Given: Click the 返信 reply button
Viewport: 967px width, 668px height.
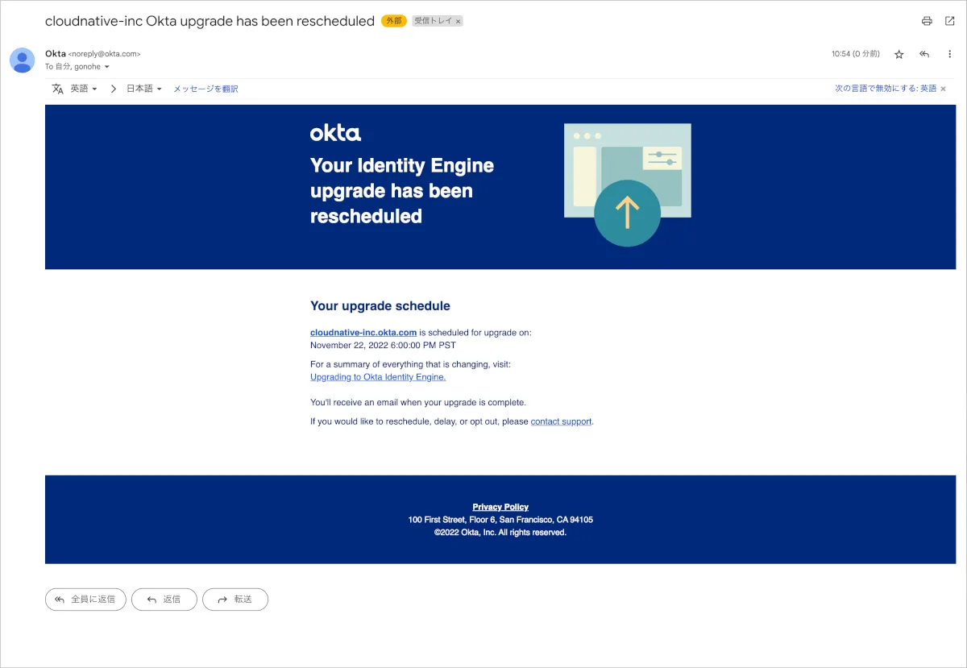Looking at the screenshot, I should (164, 600).
